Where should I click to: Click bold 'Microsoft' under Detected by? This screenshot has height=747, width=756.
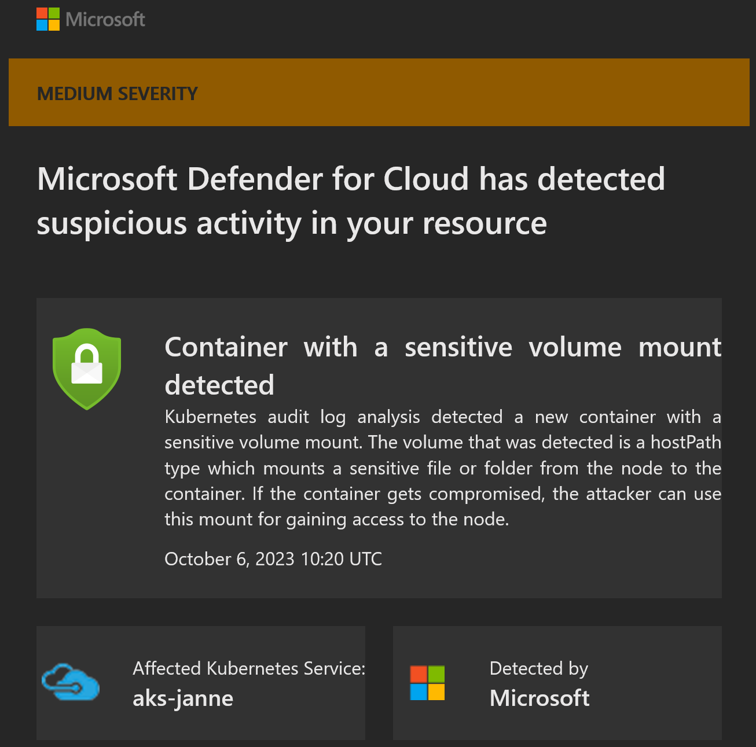[540, 698]
